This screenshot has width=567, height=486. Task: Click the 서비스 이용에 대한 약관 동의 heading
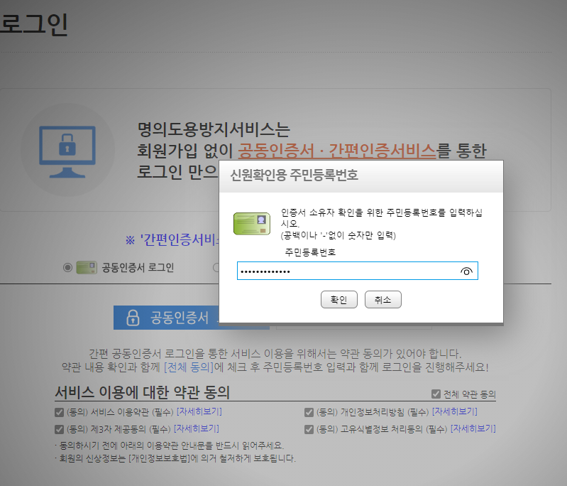[x=142, y=392]
